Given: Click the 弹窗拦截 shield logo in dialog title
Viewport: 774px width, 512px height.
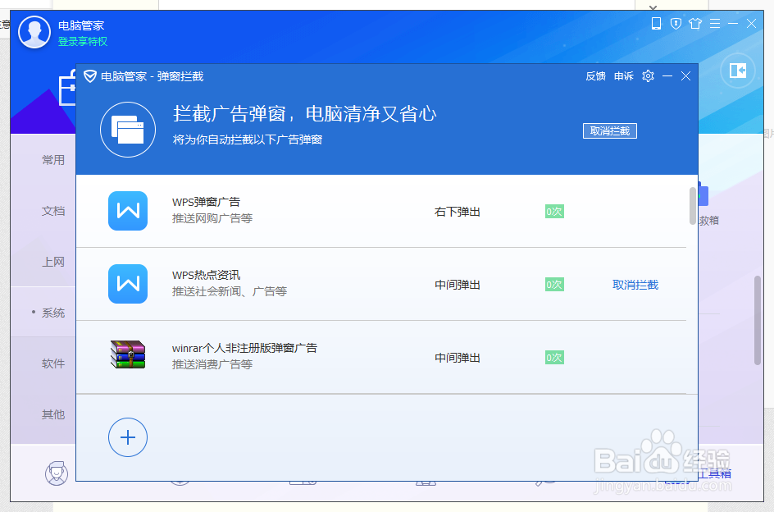Looking at the screenshot, I should pos(90,75).
